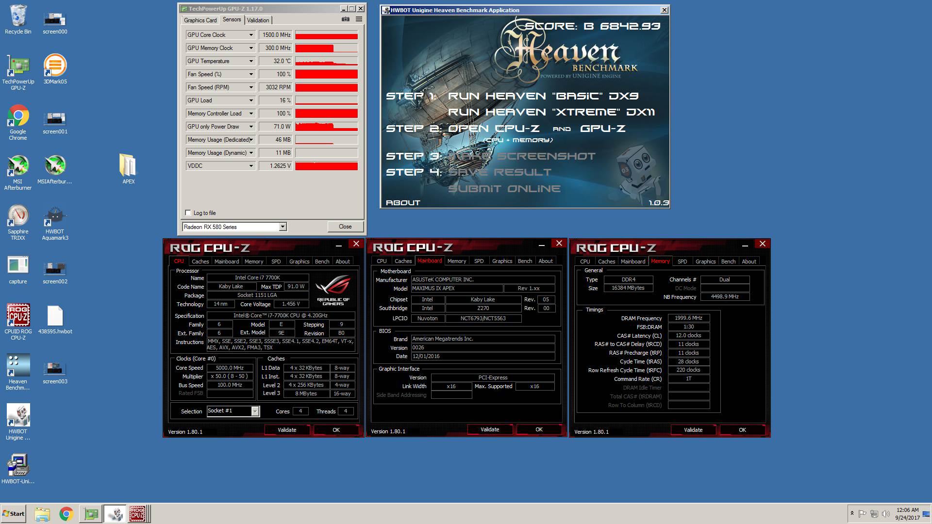Click the MAXIMUS IX APEX model field
Viewport: 932px width, 524px height.
tap(457, 288)
